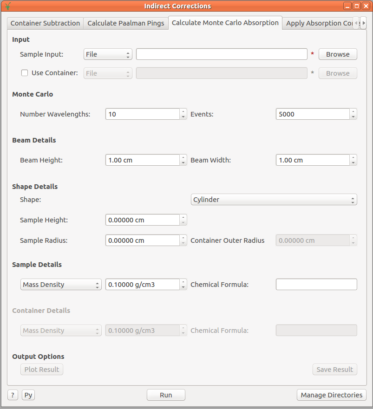The height and width of the screenshot is (409, 373).
Task: Browse for the sample input file
Action: (x=337, y=54)
